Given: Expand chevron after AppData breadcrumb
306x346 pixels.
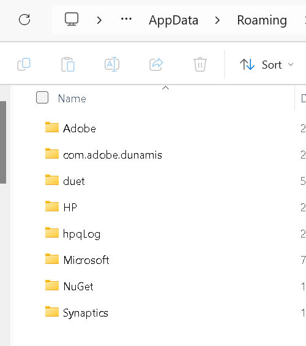Looking at the screenshot, I should (x=218, y=20).
